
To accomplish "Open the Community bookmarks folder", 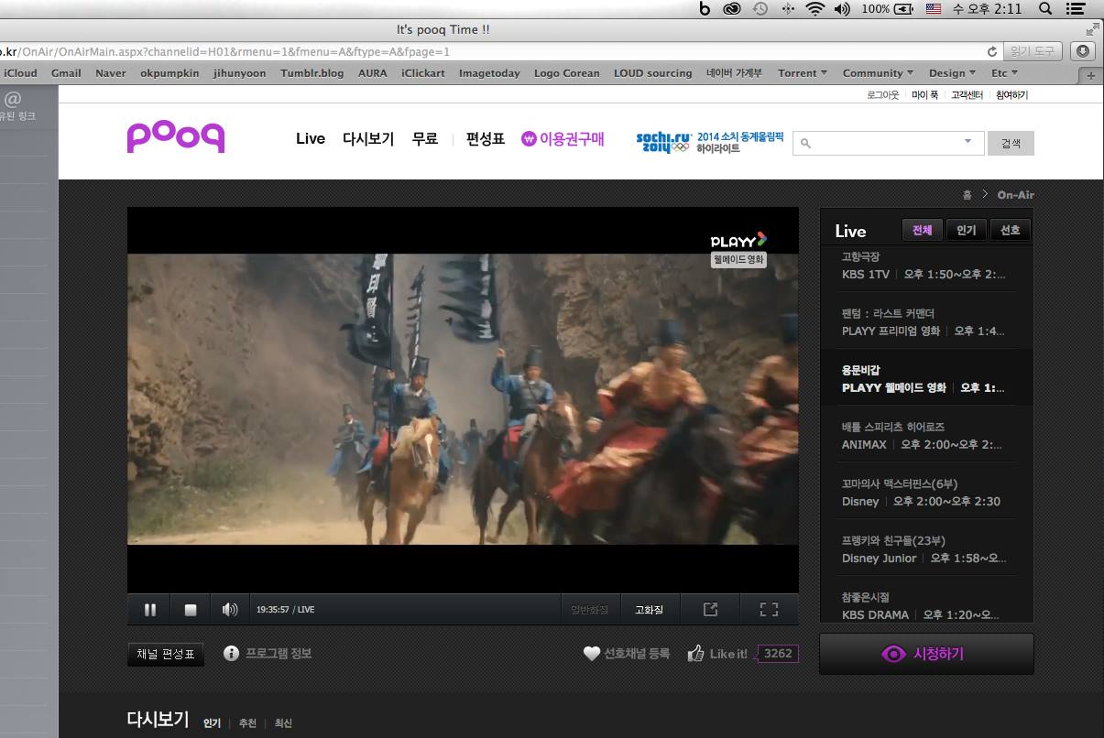I will [877, 73].
